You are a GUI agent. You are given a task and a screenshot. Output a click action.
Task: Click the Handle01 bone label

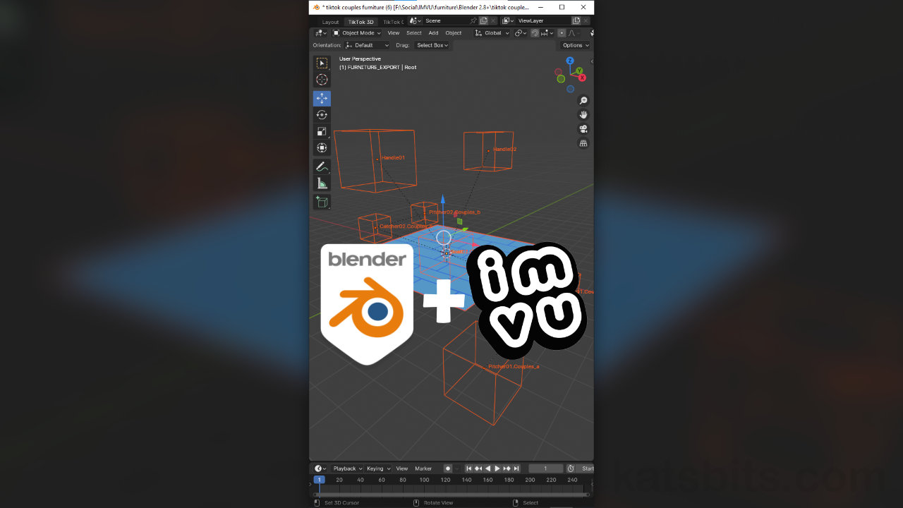click(393, 157)
